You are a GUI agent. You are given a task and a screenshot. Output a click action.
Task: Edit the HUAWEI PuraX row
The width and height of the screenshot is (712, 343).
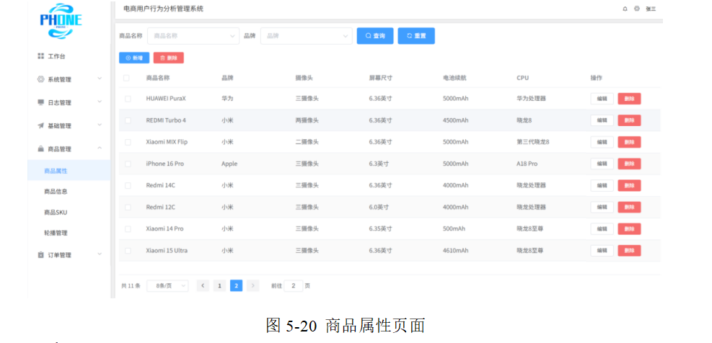tap(602, 99)
